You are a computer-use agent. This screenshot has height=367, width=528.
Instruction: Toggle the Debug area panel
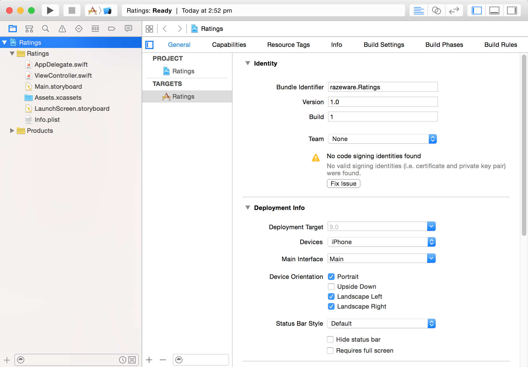pyautogui.click(x=494, y=10)
